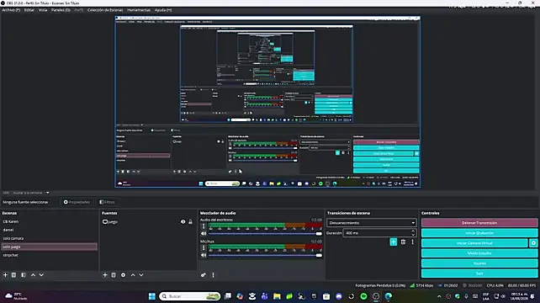Click Detener Transmisión button

tap(479, 223)
